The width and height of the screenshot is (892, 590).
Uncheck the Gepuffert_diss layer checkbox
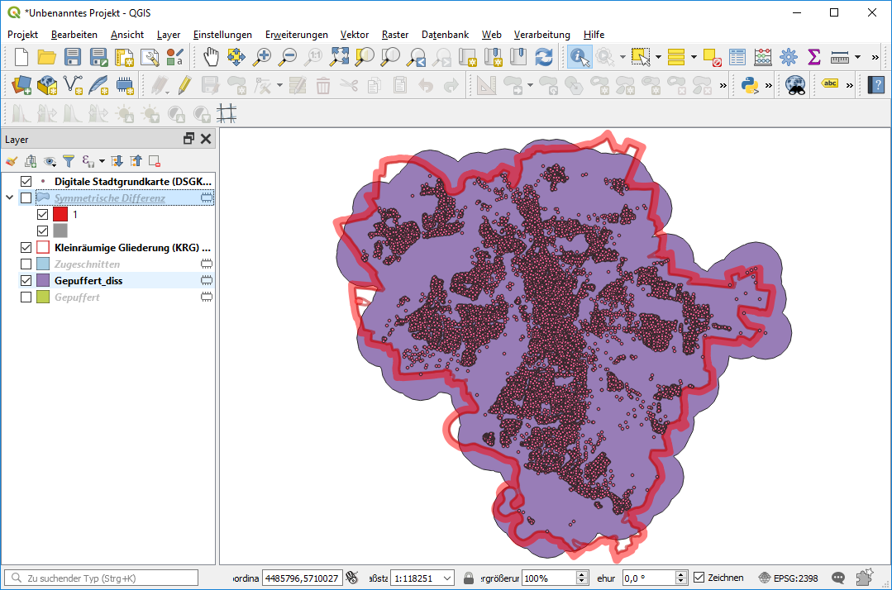coord(26,281)
